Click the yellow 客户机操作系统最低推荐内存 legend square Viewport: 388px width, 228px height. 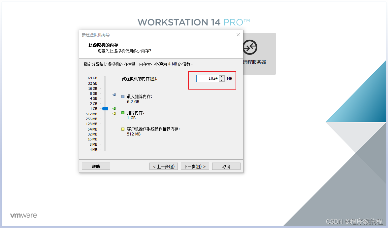pos(123,129)
